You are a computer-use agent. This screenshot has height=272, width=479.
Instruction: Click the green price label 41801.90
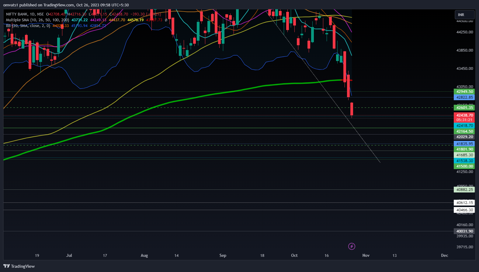click(464, 149)
